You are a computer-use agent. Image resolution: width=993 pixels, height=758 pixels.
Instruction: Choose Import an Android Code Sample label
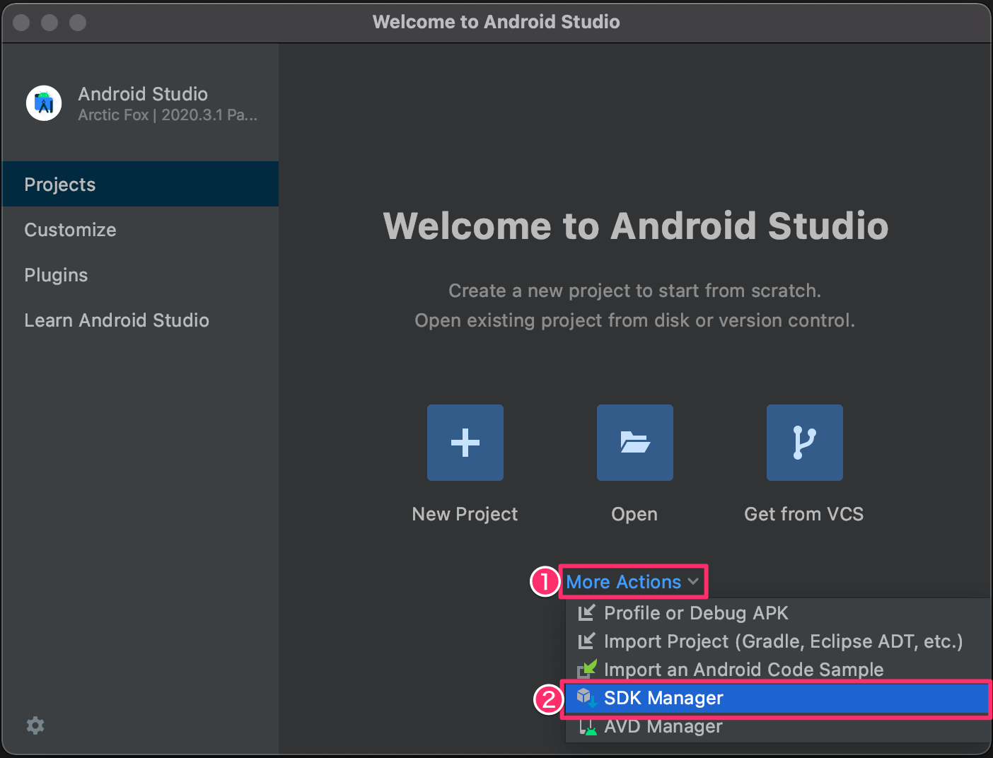click(x=744, y=670)
